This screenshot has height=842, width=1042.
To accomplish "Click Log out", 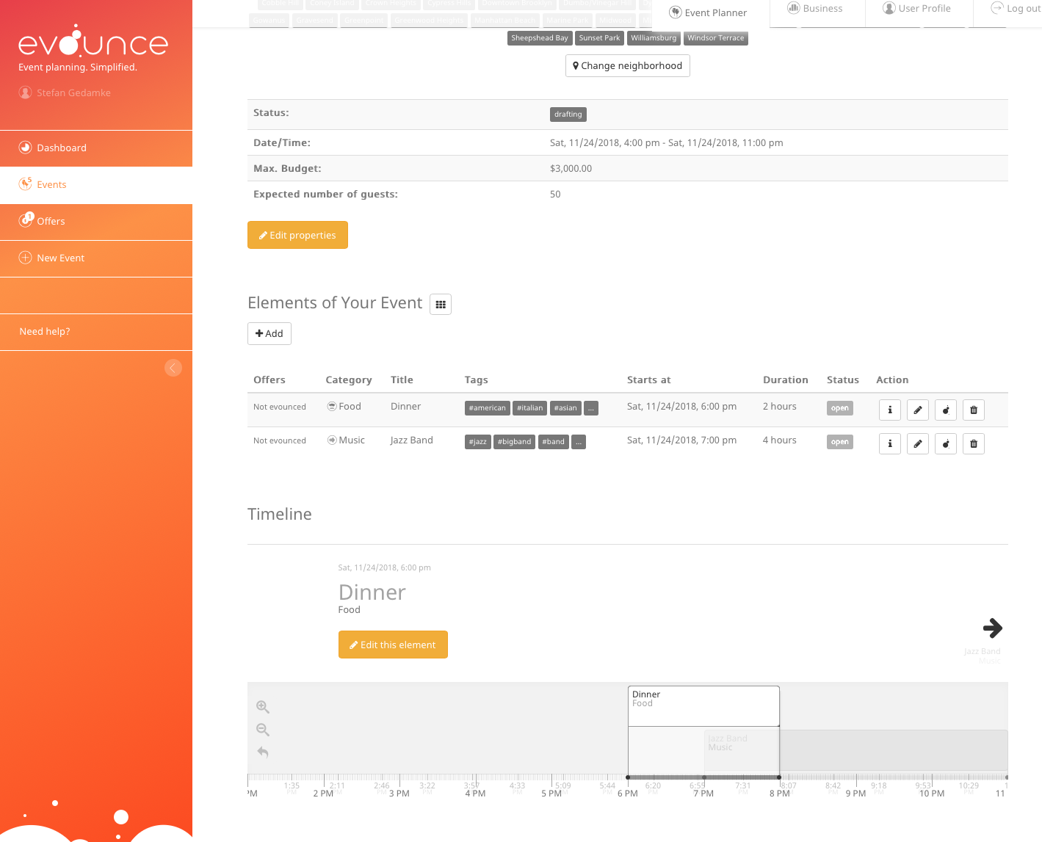I will pos(1016,9).
